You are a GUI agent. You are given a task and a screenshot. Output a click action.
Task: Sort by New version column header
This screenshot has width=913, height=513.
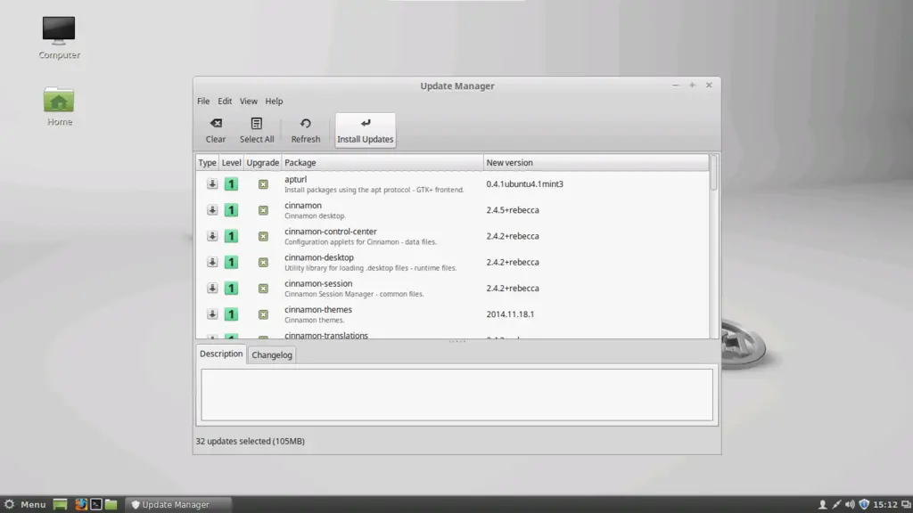[x=596, y=163]
